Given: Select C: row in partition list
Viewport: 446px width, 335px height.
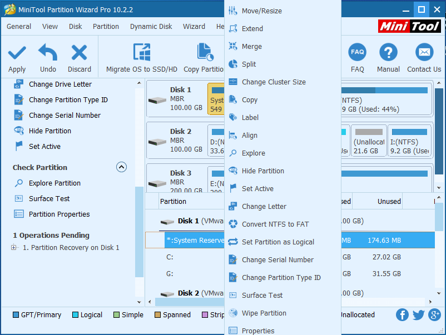Looking at the screenshot, I should (290, 257).
